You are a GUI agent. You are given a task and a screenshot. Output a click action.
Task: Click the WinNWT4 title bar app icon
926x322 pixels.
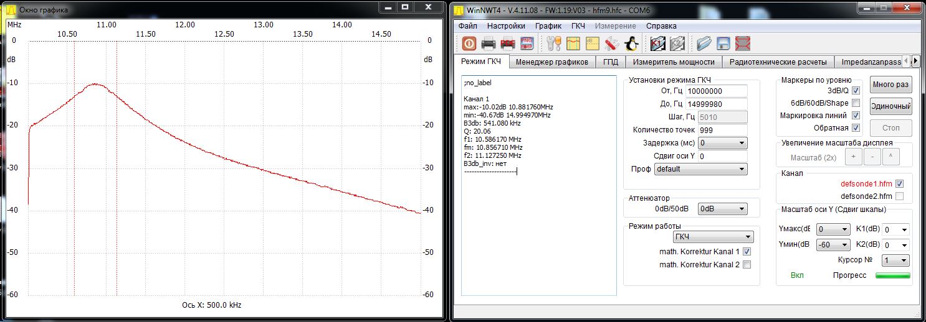click(x=458, y=10)
